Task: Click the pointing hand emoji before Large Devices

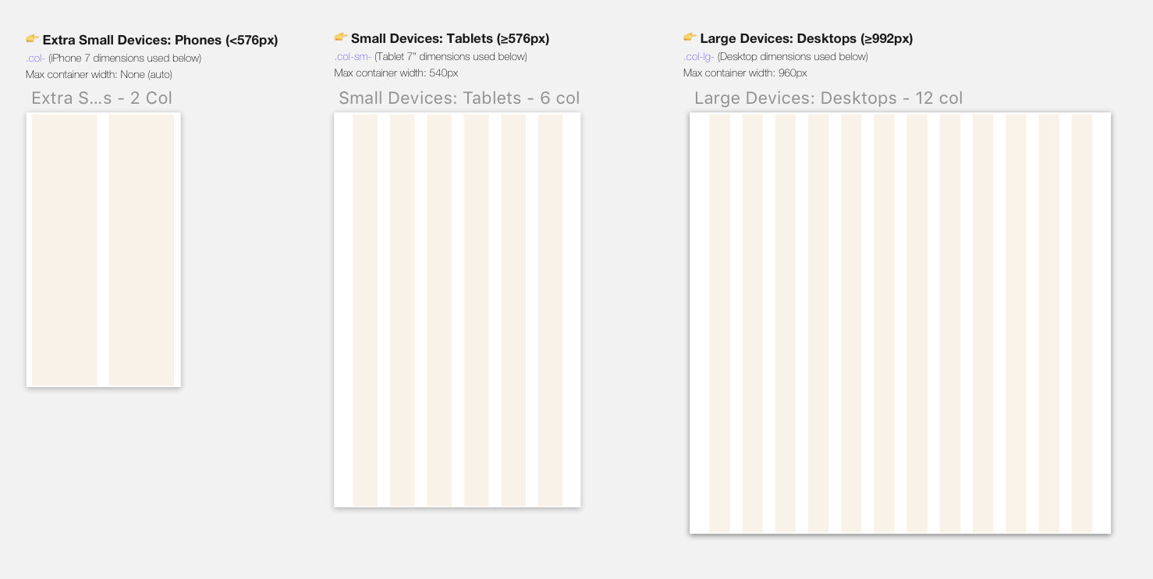Action: (x=690, y=37)
